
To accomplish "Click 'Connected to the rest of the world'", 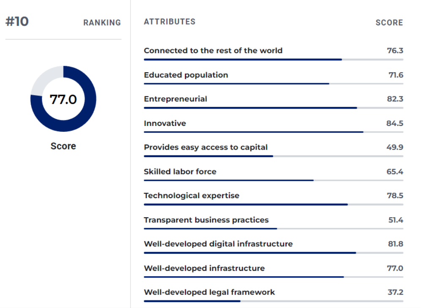I will point(213,51).
